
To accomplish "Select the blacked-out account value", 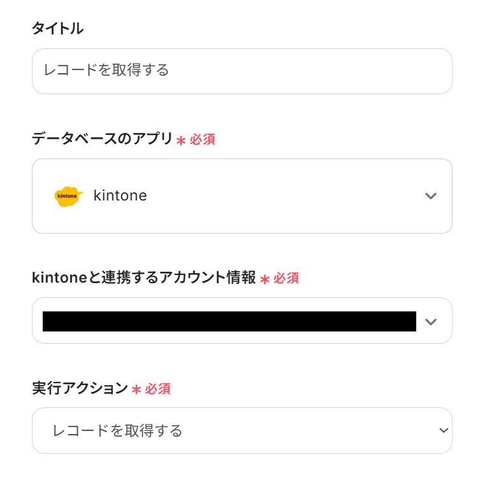I will coord(229,321).
